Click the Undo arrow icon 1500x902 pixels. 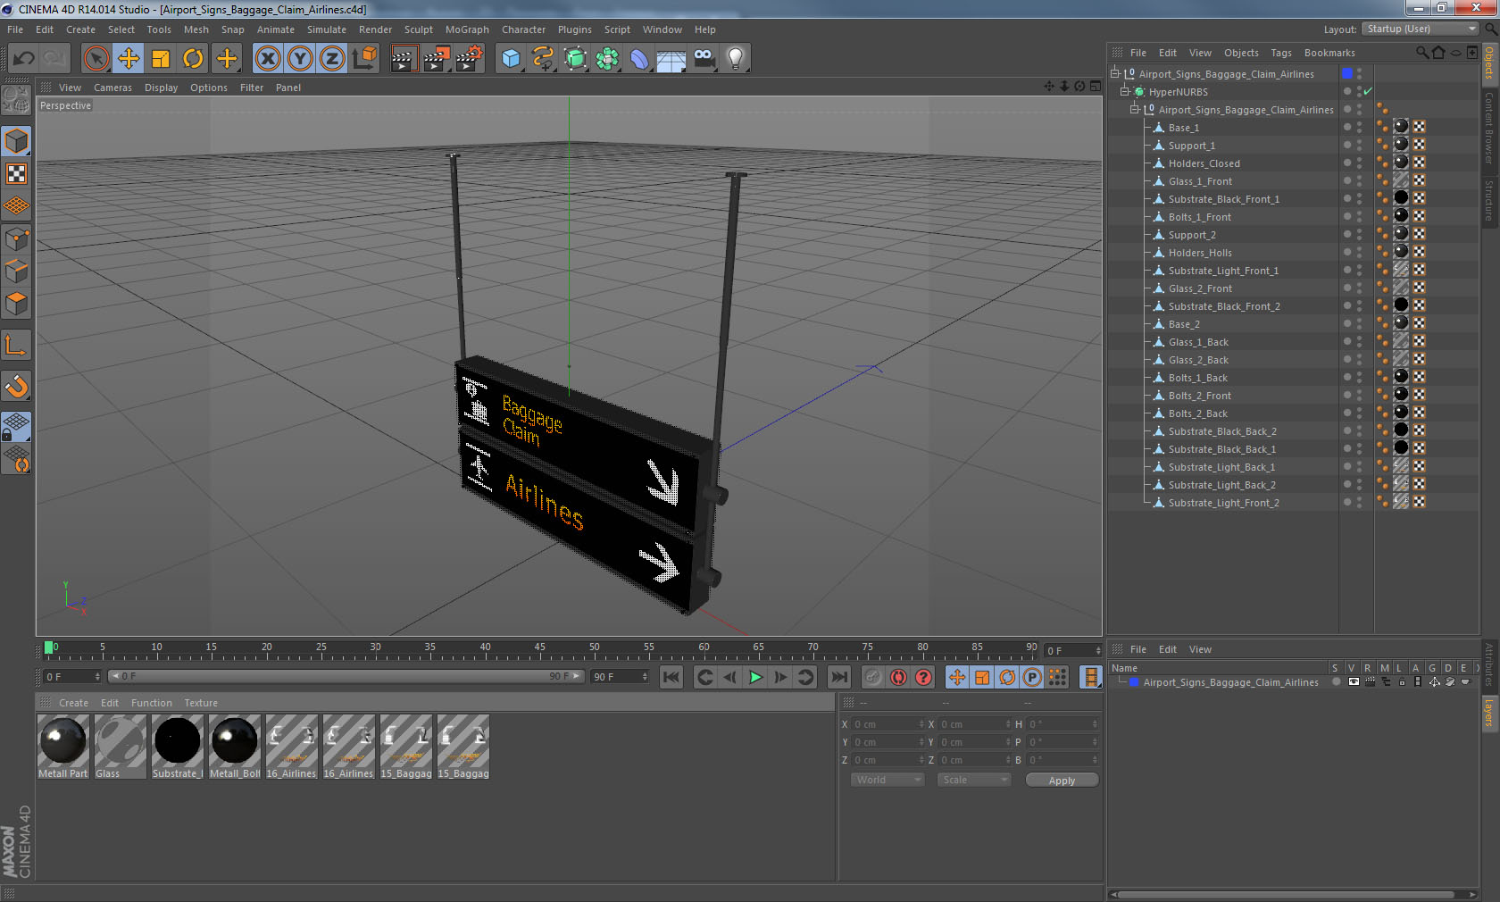[24, 59]
